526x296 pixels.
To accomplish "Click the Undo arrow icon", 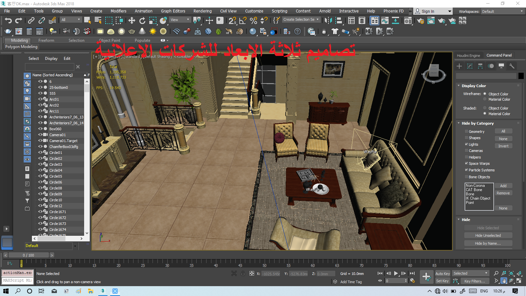I will coord(8,21).
